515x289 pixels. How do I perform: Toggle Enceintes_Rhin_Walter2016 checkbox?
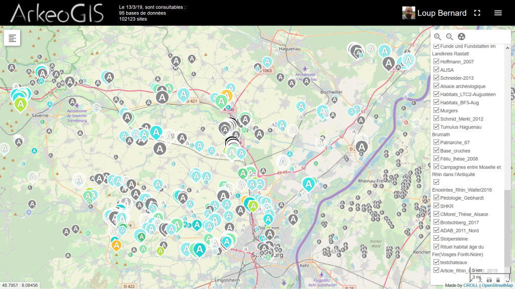pos(436,182)
